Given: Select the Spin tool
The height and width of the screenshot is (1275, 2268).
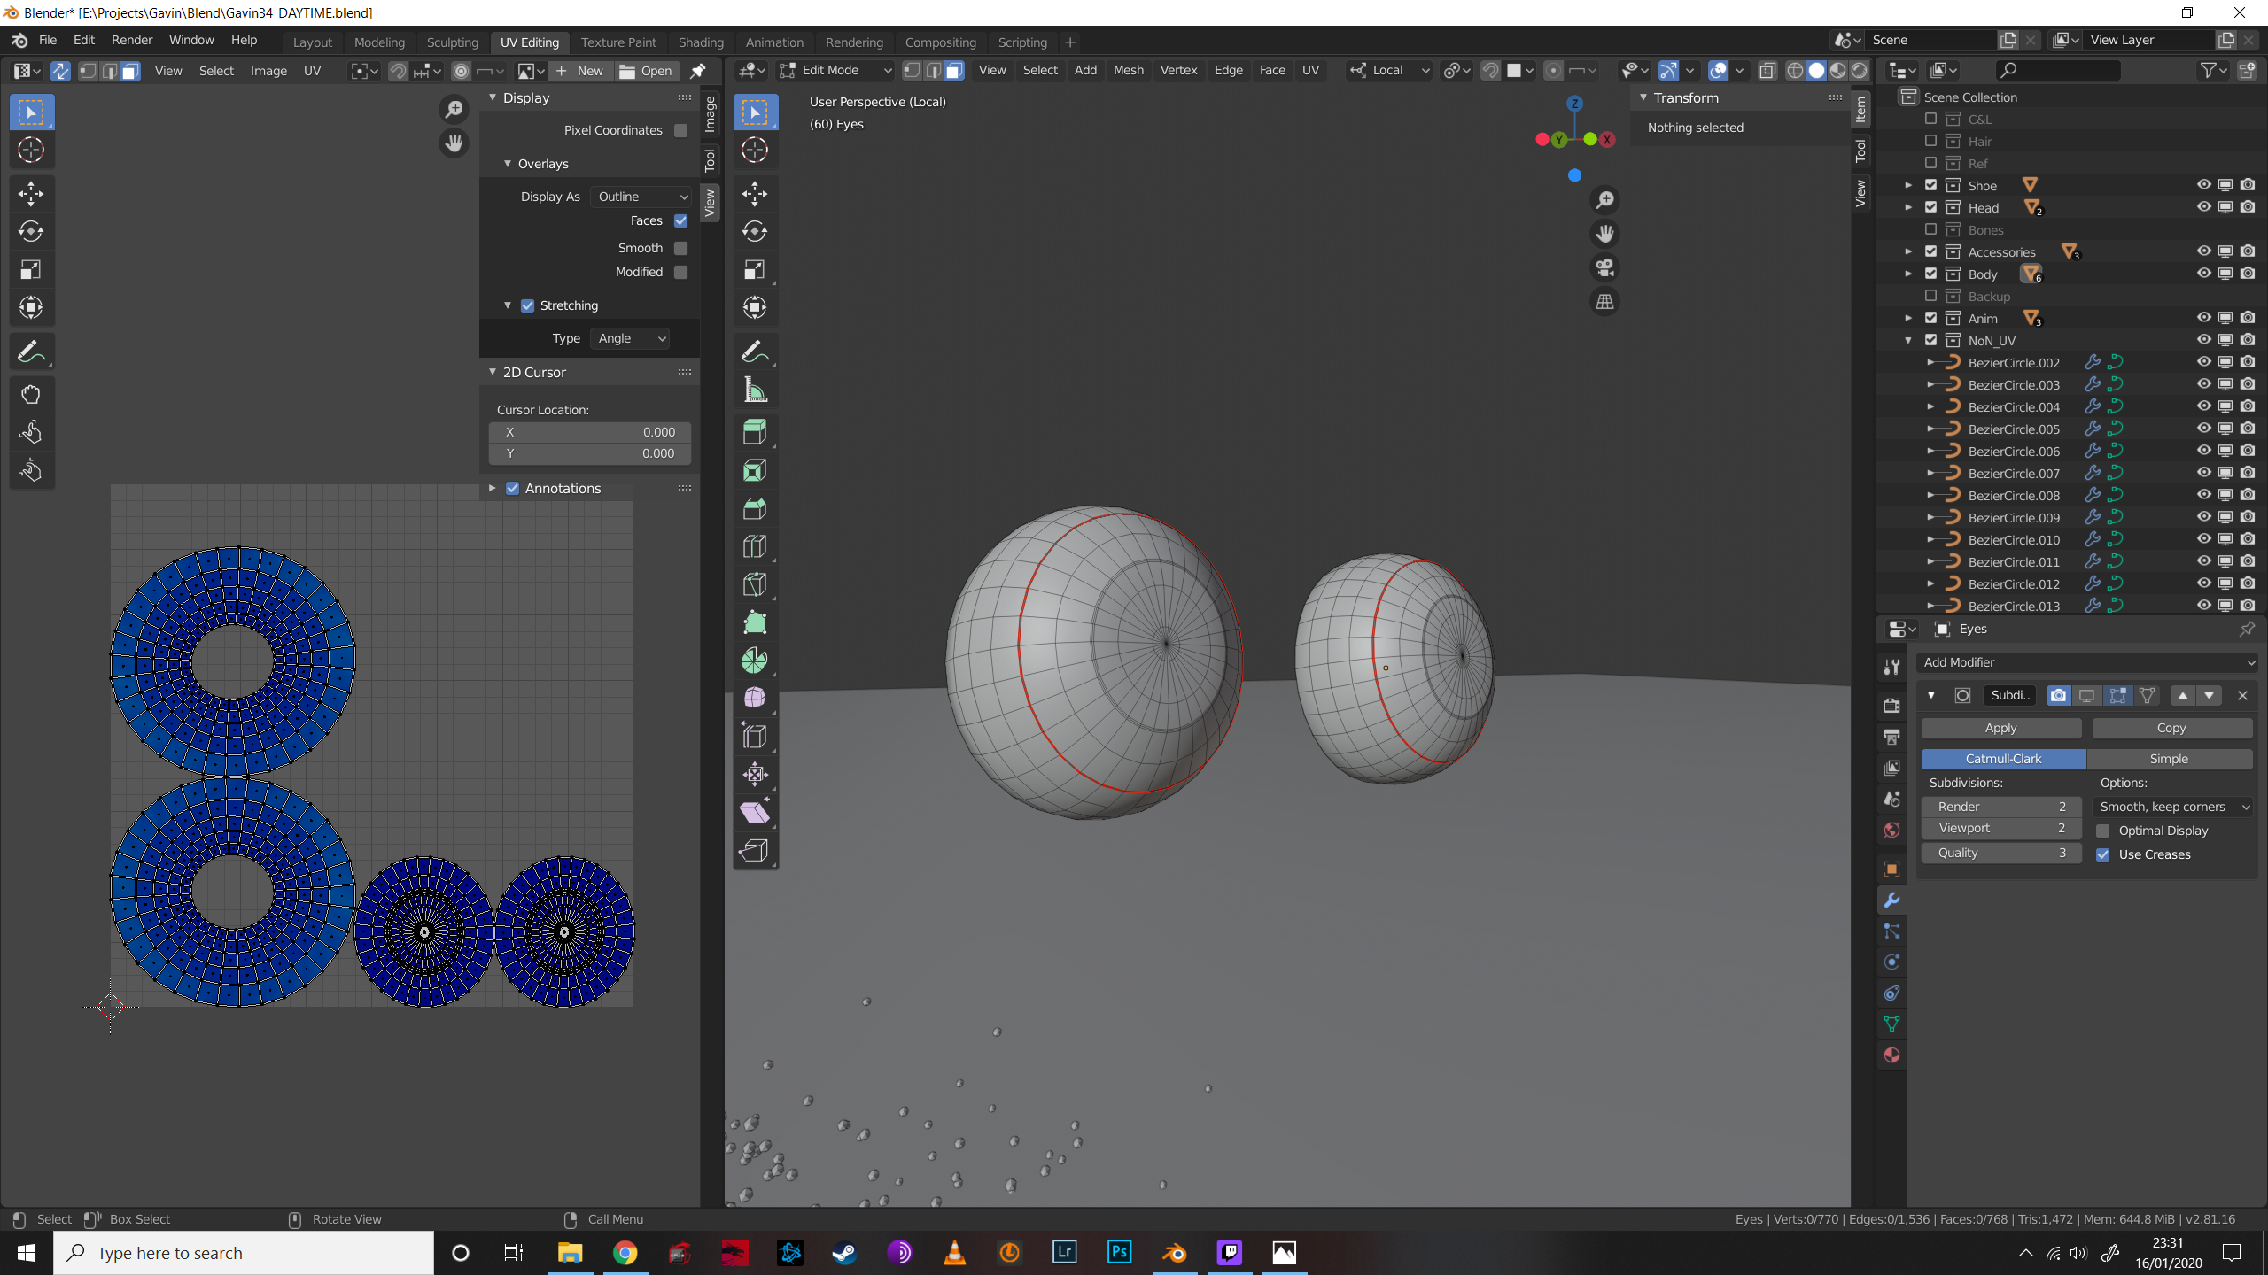Looking at the screenshot, I should (754, 661).
